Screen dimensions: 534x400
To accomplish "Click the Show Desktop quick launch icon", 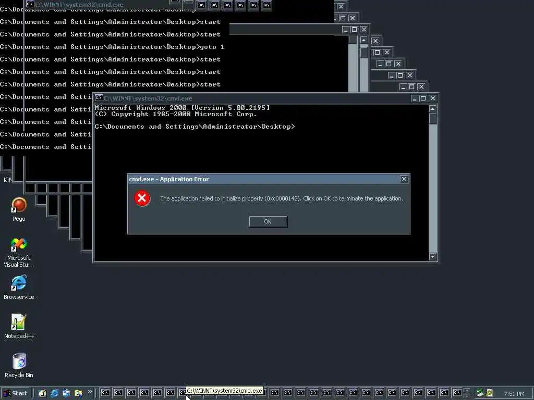I will pyautogui.click(x=42, y=393).
